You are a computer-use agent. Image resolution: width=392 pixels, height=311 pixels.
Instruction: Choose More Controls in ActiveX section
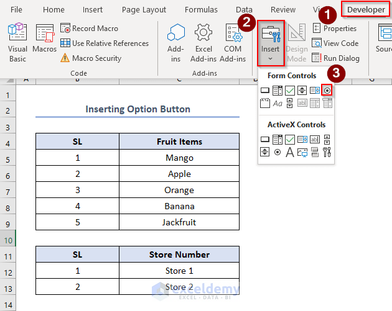pos(327,152)
